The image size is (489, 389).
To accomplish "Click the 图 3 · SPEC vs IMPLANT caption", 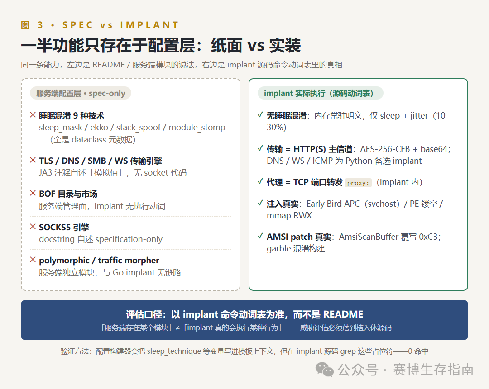I will pyautogui.click(x=100, y=25).
